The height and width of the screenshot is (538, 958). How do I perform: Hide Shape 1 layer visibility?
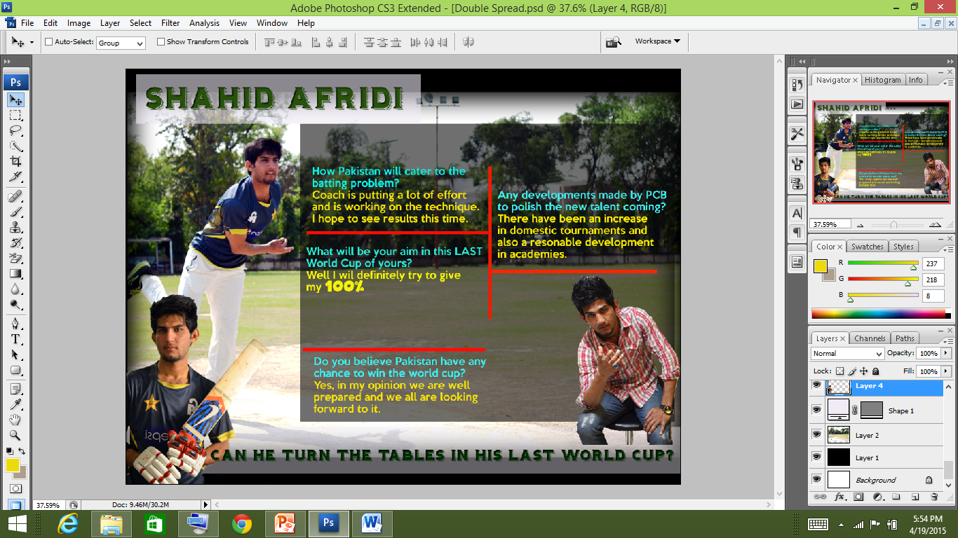(816, 411)
